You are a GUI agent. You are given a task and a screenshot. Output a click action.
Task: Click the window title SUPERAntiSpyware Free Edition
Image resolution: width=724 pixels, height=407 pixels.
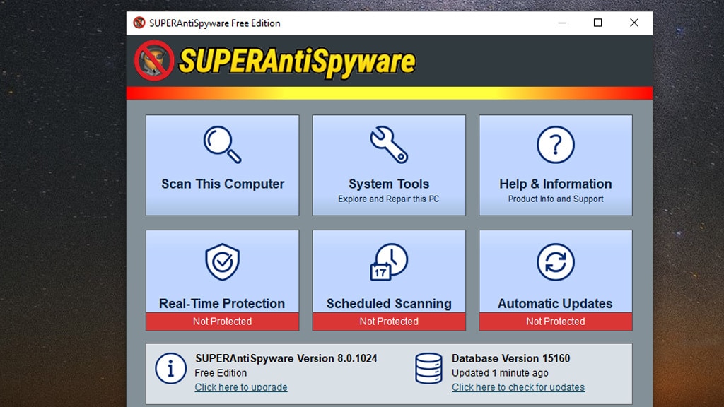pos(215,23)
